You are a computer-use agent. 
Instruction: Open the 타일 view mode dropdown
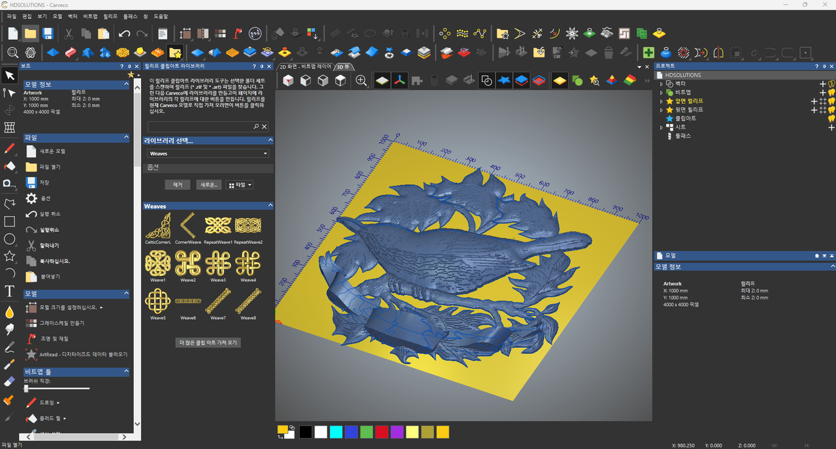(239, 185)
